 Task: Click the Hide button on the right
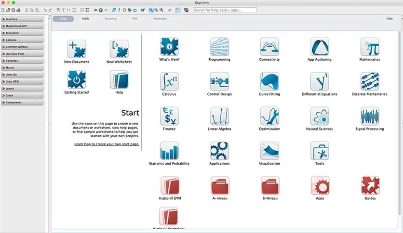tap(390, 19)
